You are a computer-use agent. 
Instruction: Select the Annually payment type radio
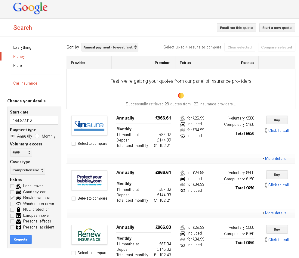(x=12, y=136)
